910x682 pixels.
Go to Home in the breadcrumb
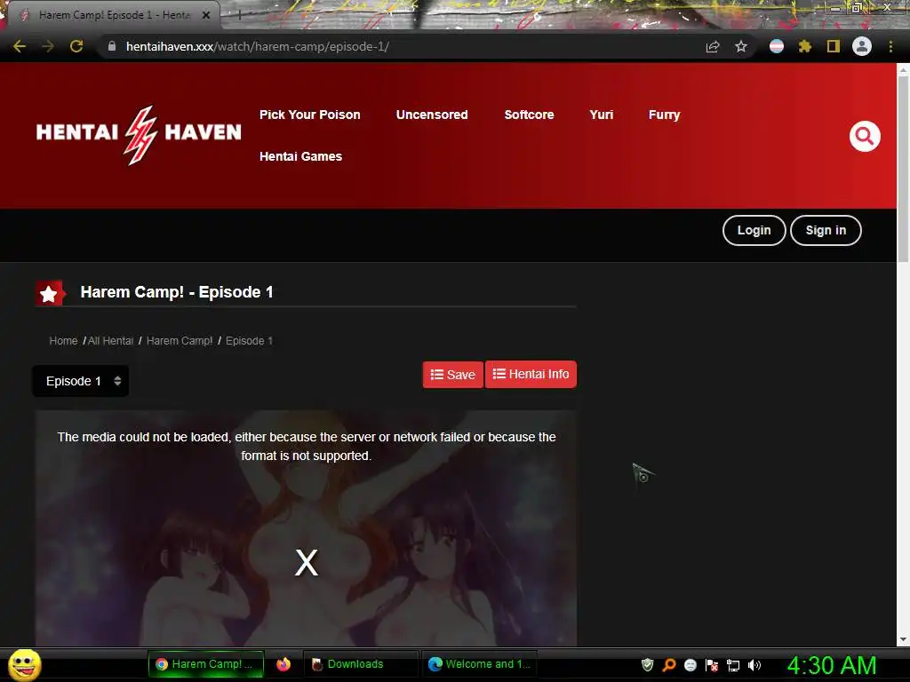(x=63, y=341)
